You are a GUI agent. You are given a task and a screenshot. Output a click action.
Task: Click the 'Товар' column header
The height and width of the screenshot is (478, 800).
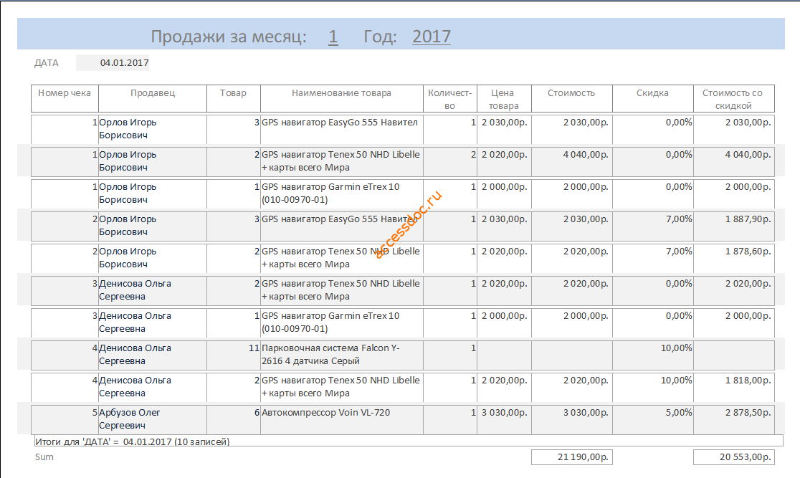233,98
